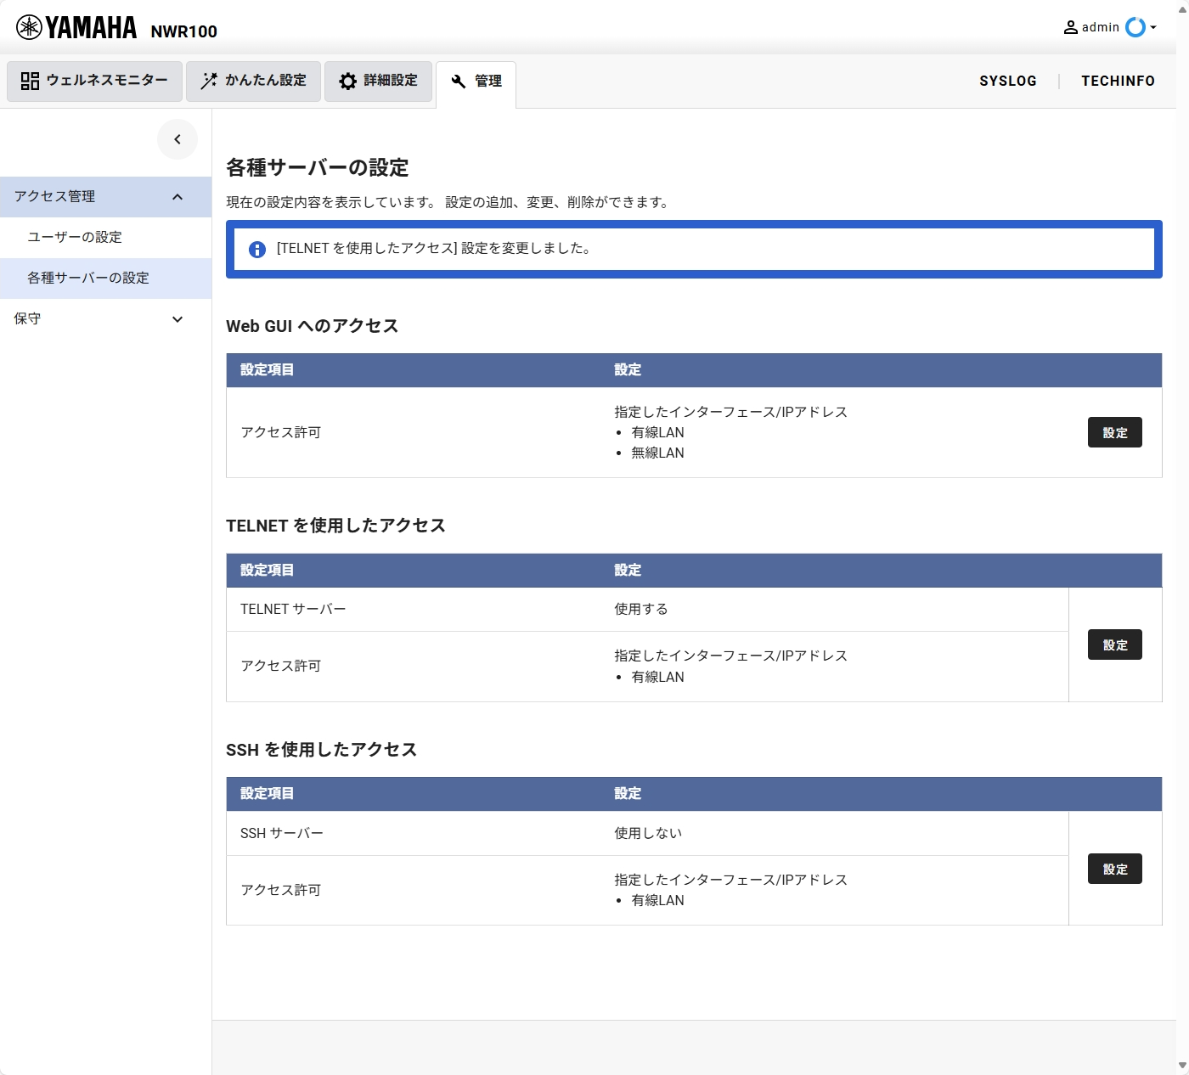Viewport: 1189px width, 1075px height.
Task: Open 設定 for SSH access settings
Action: [x=1114, y=869]
